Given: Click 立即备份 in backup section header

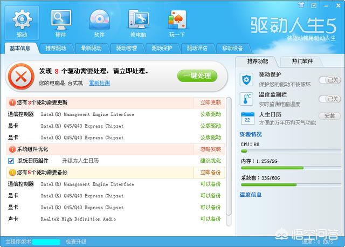Looking at the screenshot, I should coord(210,173).
